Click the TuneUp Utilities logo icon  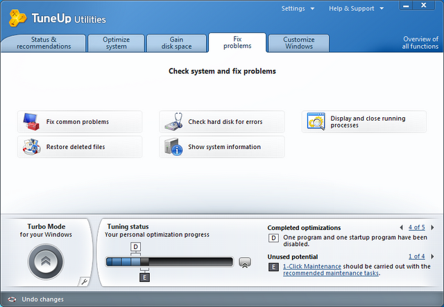pyautogui.click(x=17, y=18)
